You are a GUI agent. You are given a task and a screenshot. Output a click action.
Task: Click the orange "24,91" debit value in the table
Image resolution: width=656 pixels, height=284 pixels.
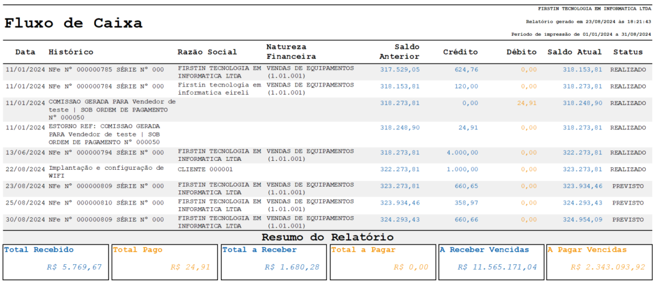click(x=527, y=103)
